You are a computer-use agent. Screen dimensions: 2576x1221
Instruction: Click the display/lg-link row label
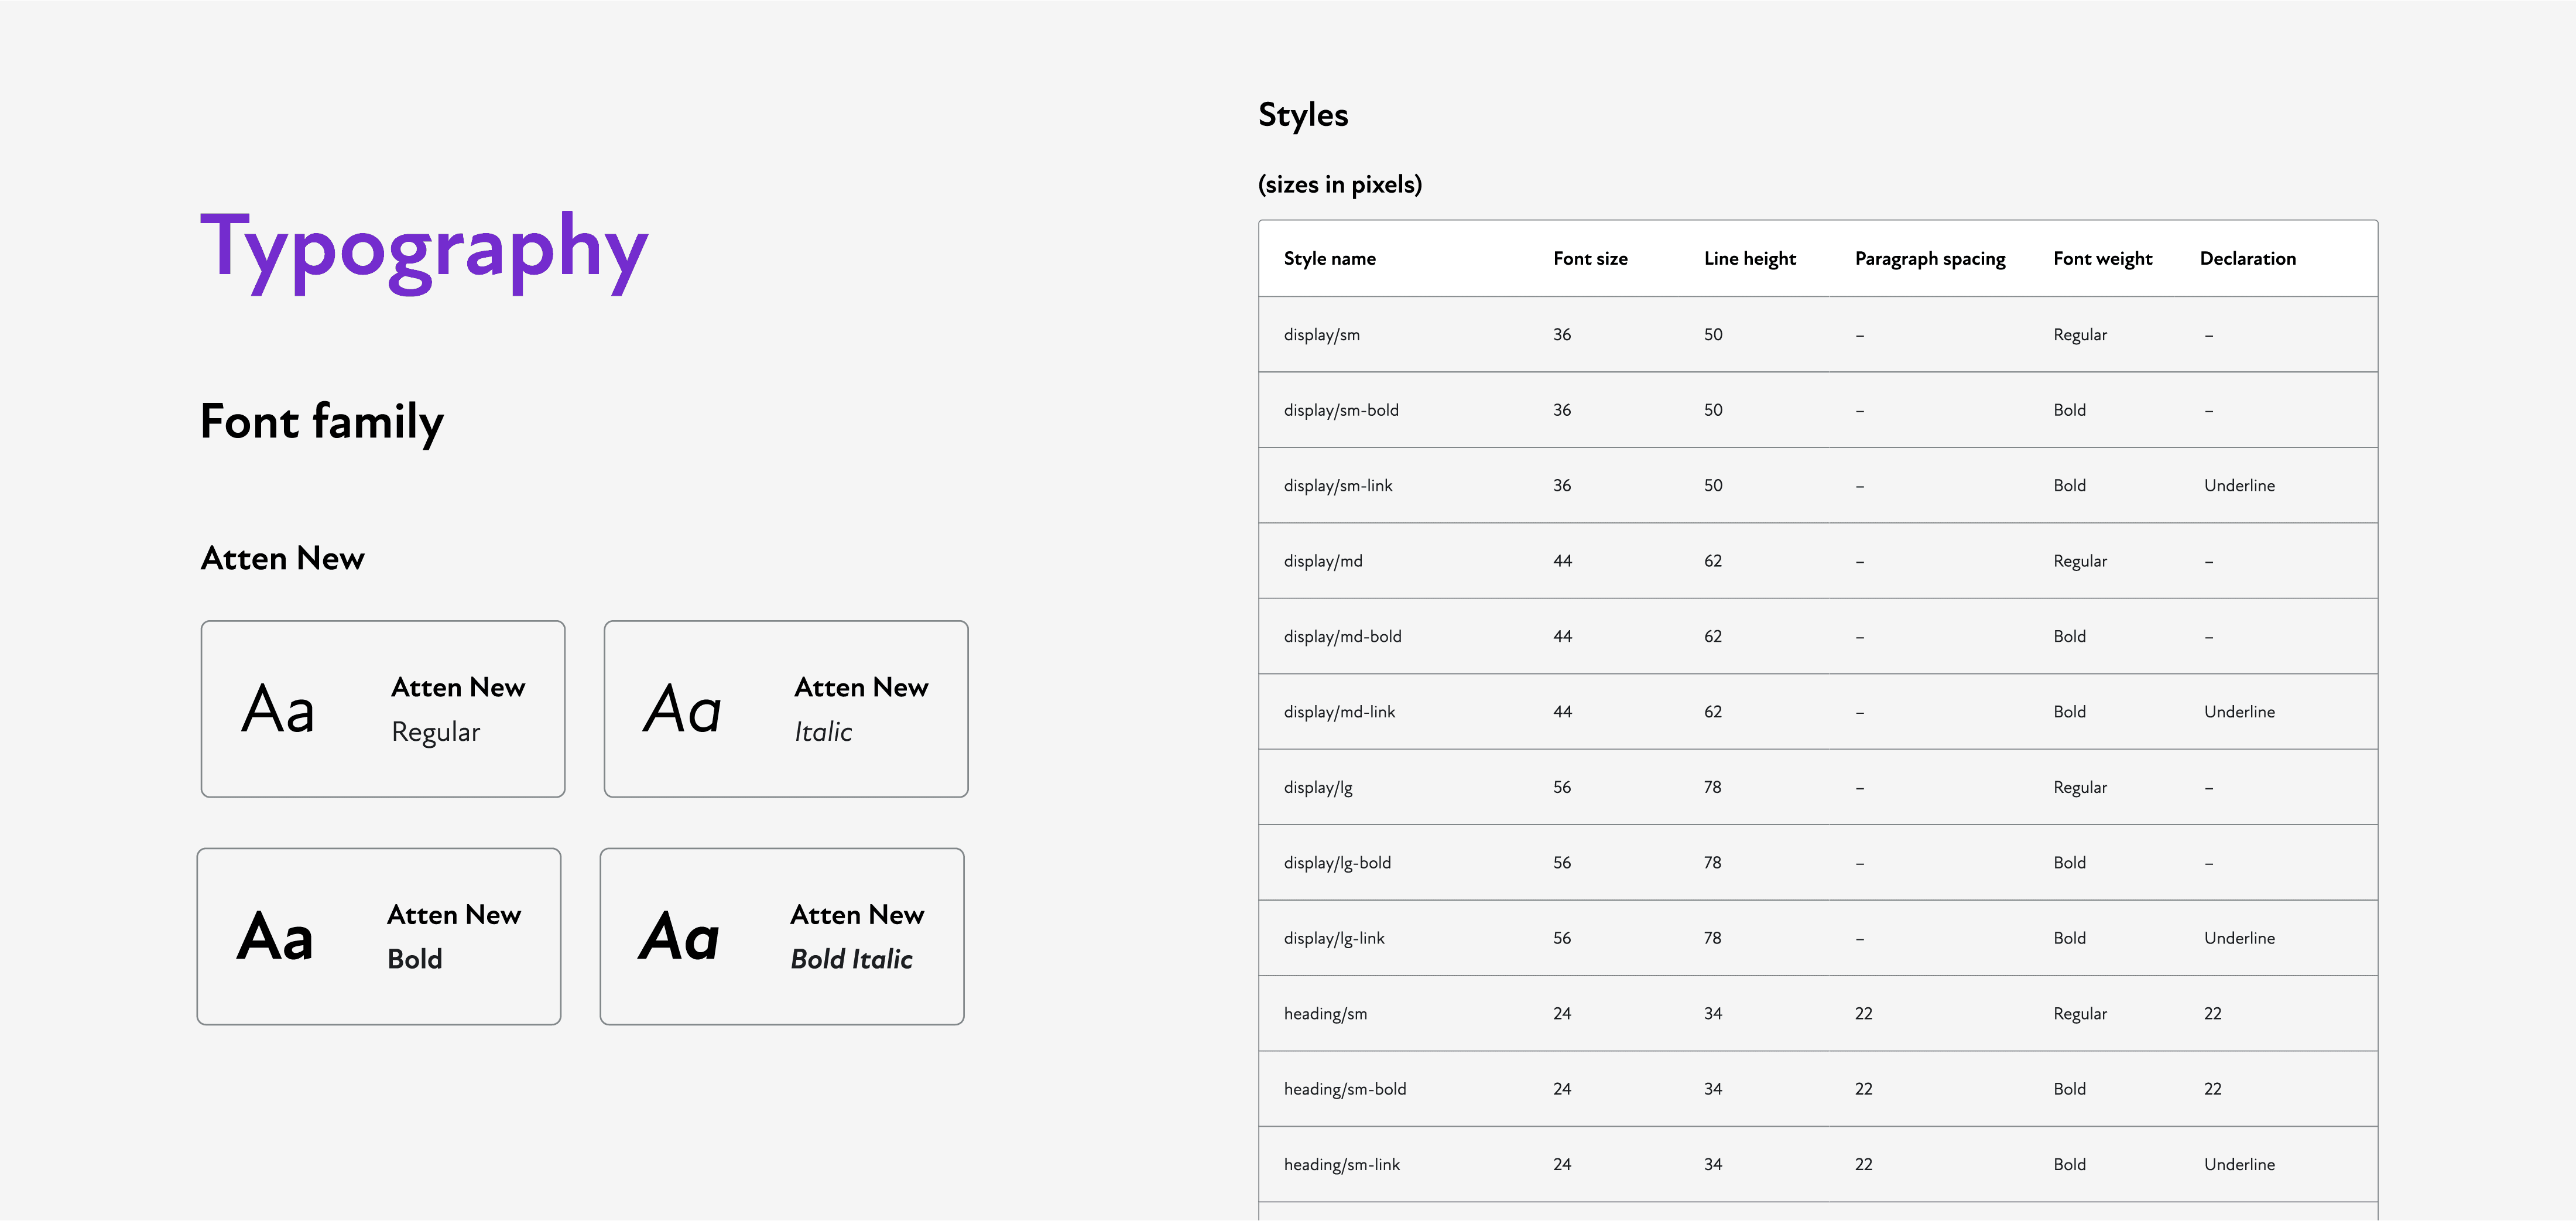[1334, 938]
